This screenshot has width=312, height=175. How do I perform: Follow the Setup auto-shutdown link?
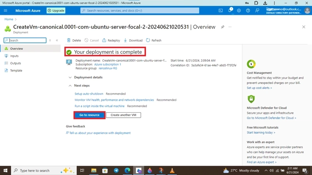[89, 94]
